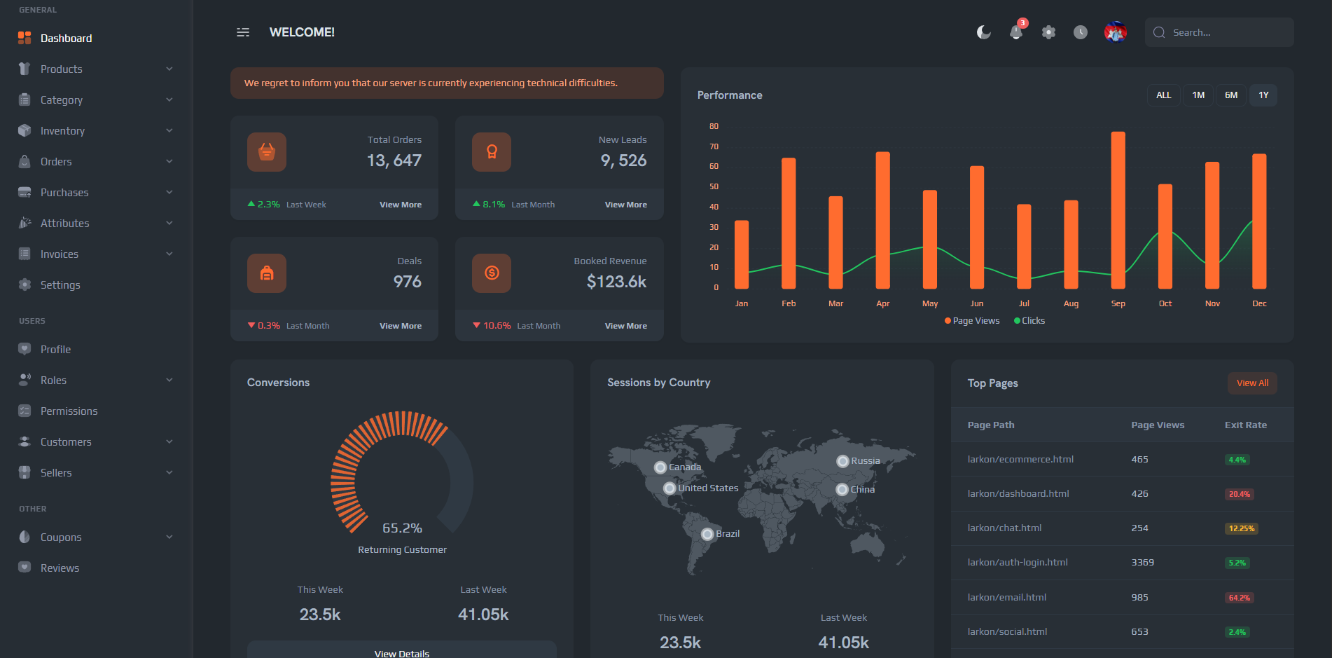1332x658 pixels.
Task: Click View Details in Conversions card
Action: tap(402, 650)
